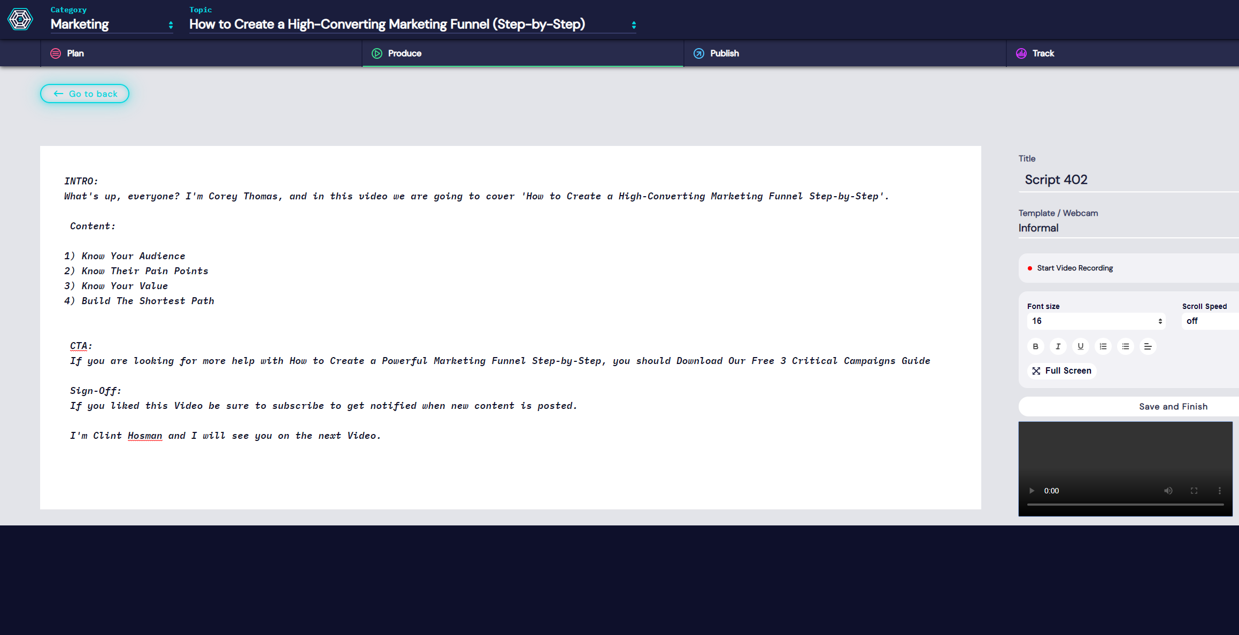The height and width of the screenshot is (635, 1239).
Task: Click '2) Know Their Pain Points' line
Action: (x=136, y=271)
